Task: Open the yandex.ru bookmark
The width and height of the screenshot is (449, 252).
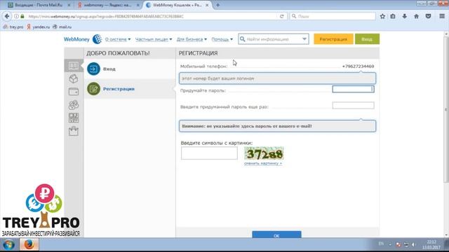Action: (x=39, y=27)
